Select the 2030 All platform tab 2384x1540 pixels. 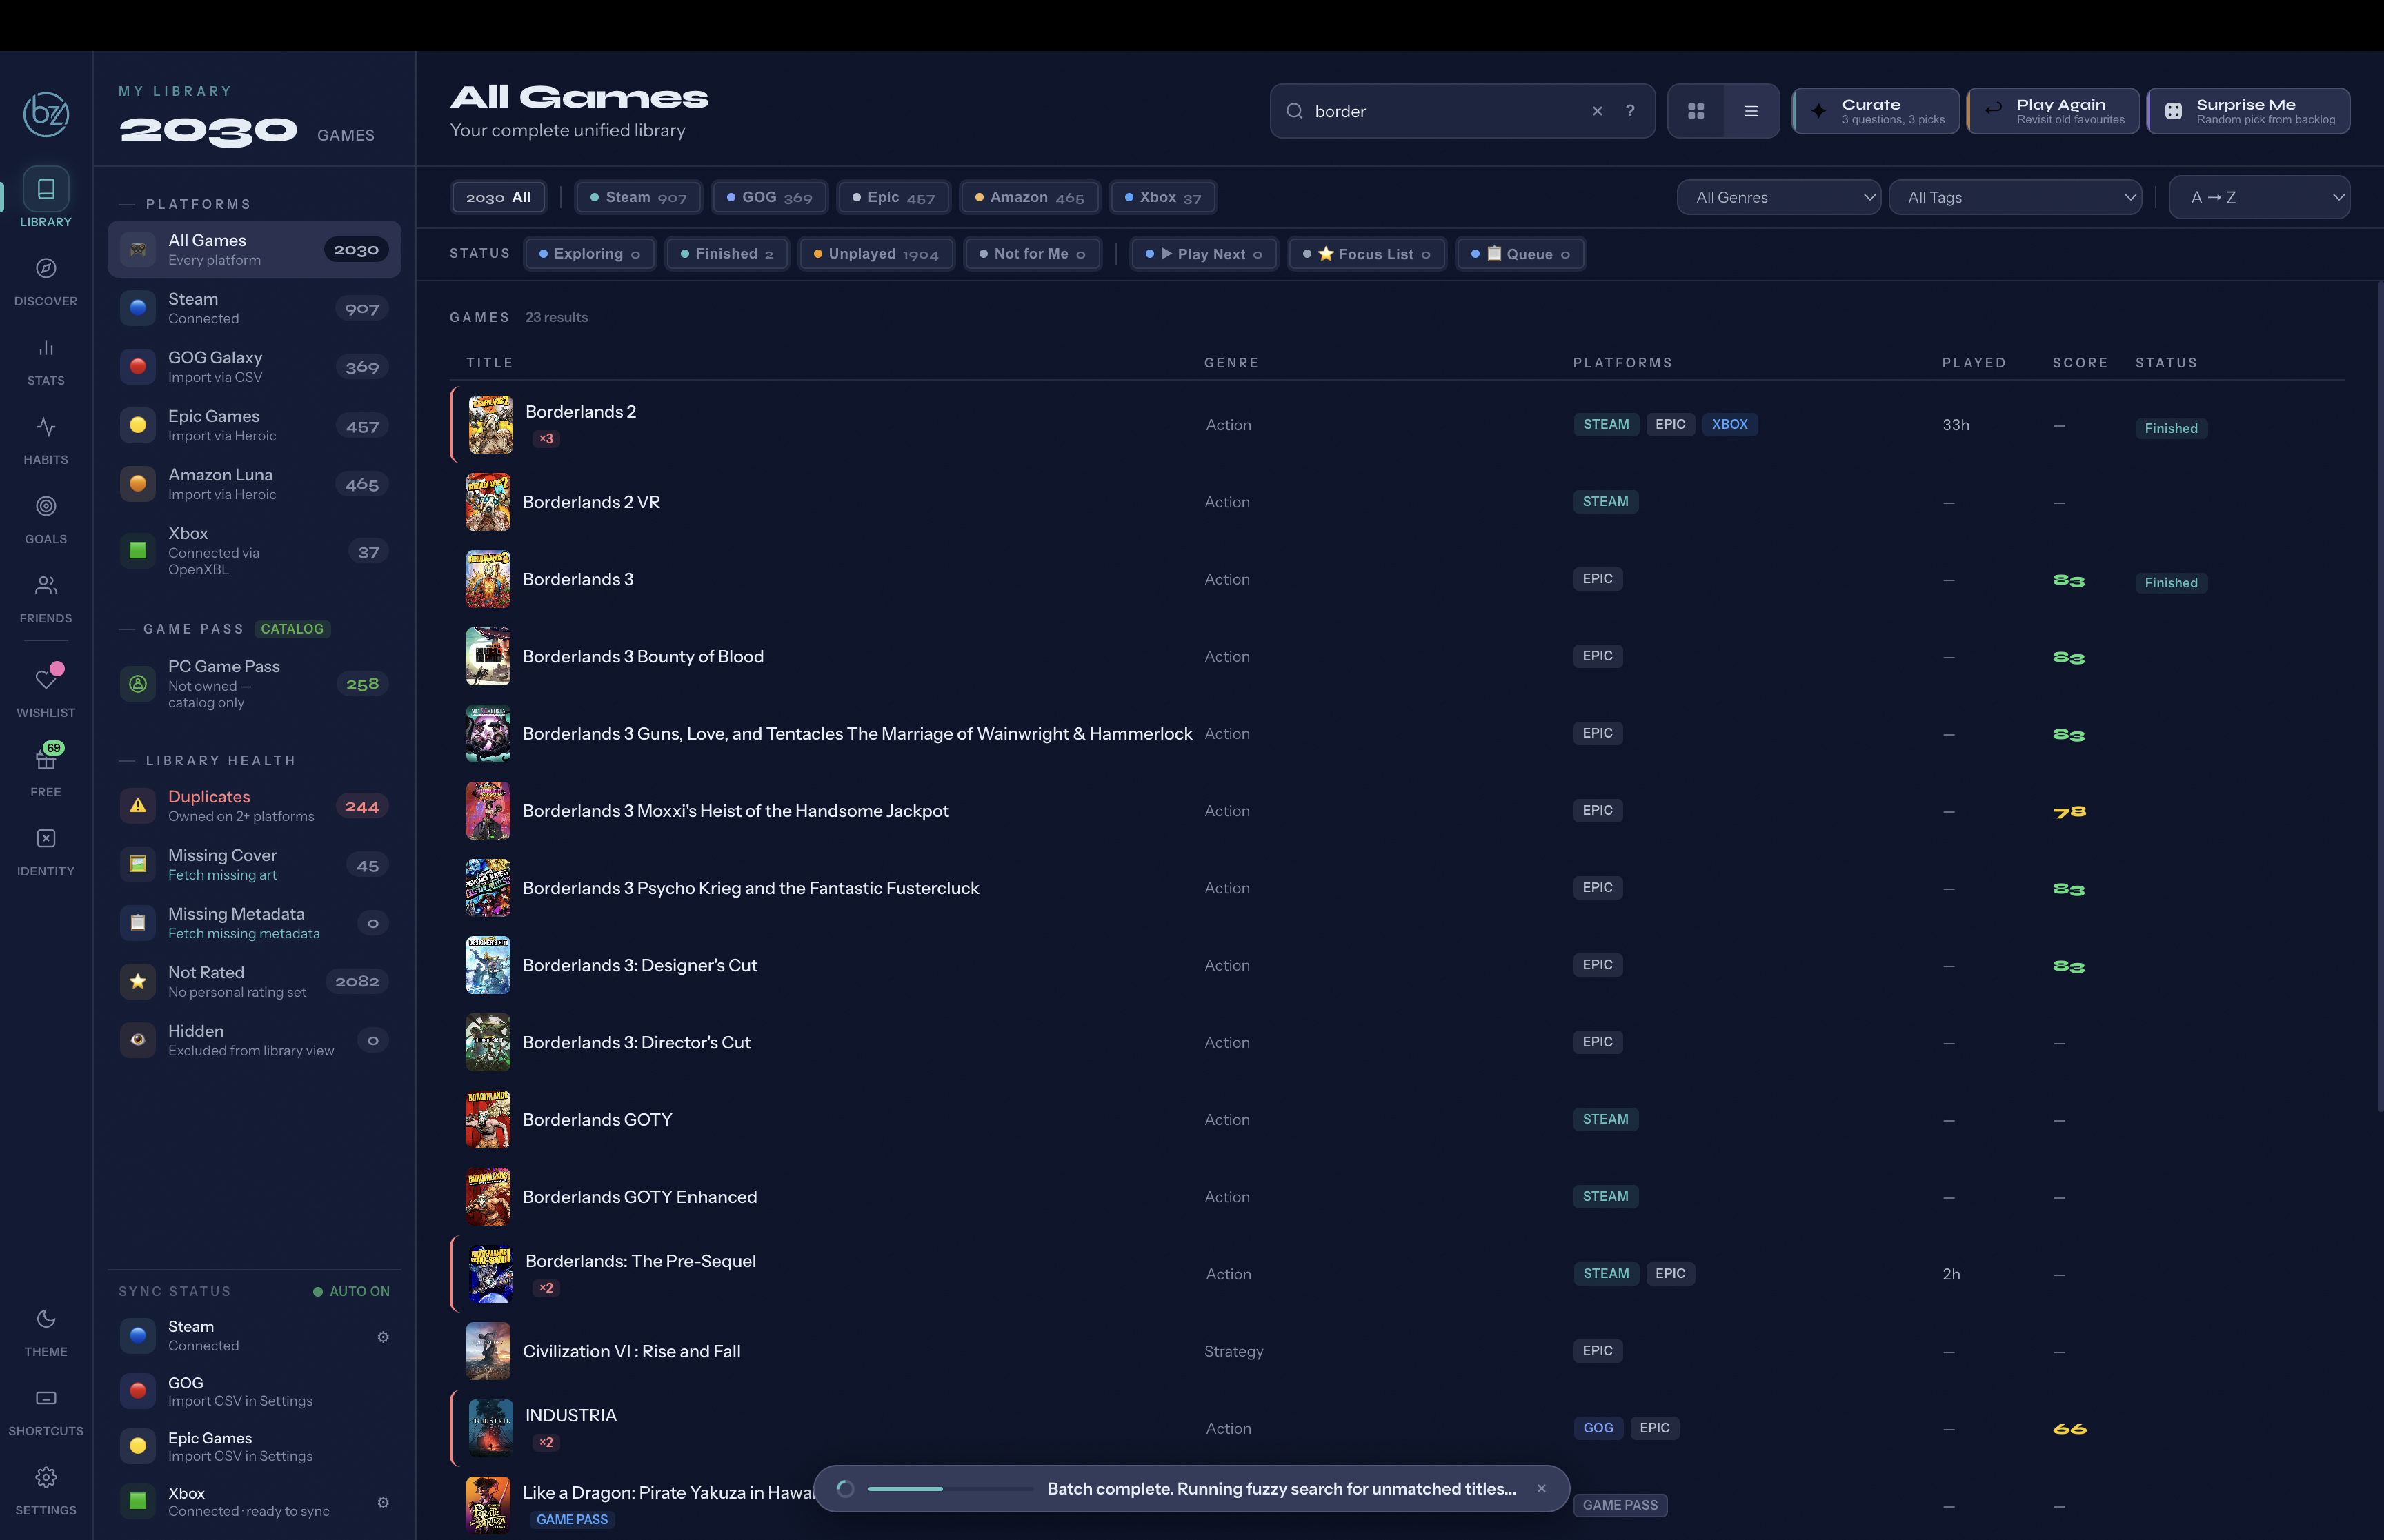coord(498,197)
